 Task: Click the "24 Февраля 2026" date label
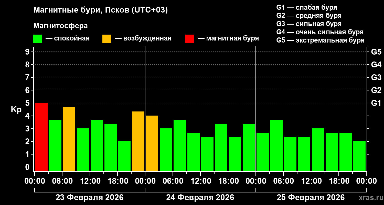tap(200, 198)
